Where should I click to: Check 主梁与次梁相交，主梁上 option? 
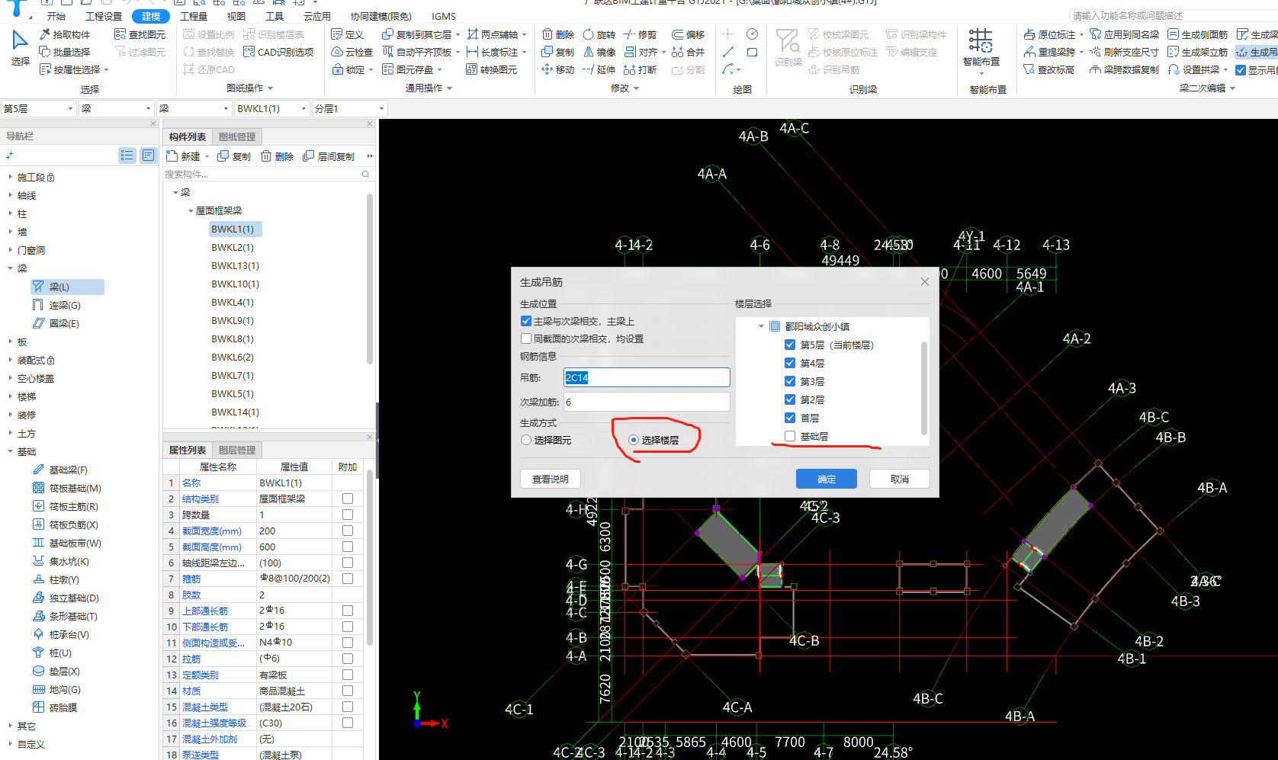[x=526, y=321]
